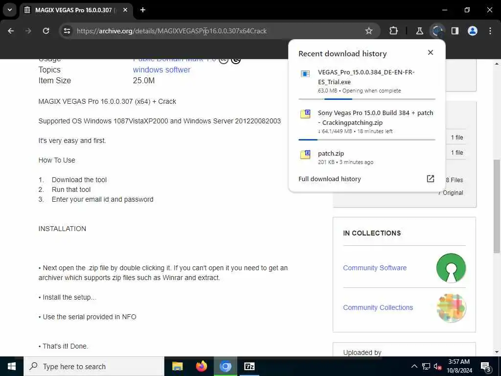The height and width of the screenshot is (376, 501).
Task: Open Firefox from the taskbar
Action: (201, 366)
